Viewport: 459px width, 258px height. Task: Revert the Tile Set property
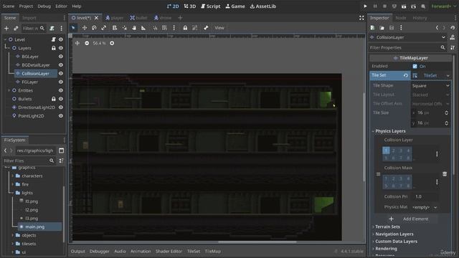[406, 75]
